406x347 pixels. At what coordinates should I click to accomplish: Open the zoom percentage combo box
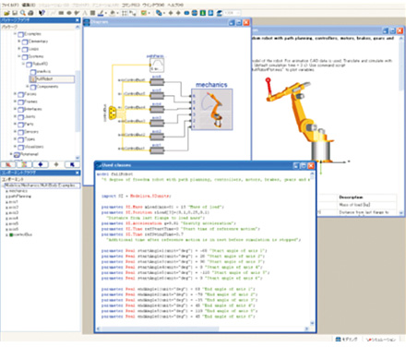click(x=232, y=13)
